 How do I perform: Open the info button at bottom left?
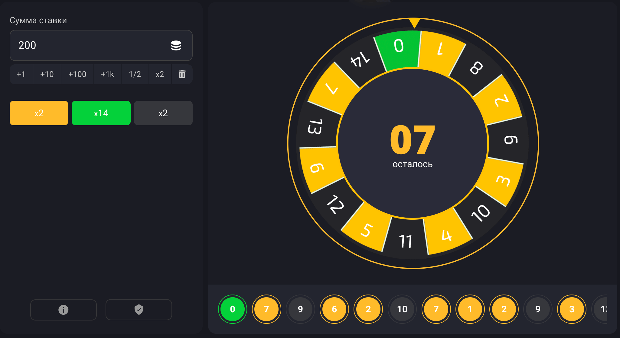coord(64,310)
